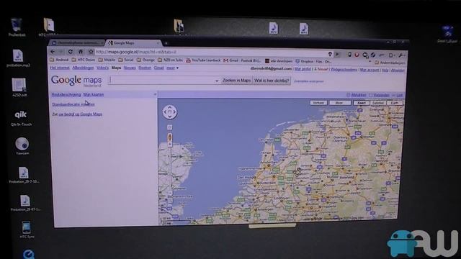Image resolution: width=461 pixels, height=259 pixels.
Task: Open the Android bookmarks folder
Action: click(x=59, y=60)
